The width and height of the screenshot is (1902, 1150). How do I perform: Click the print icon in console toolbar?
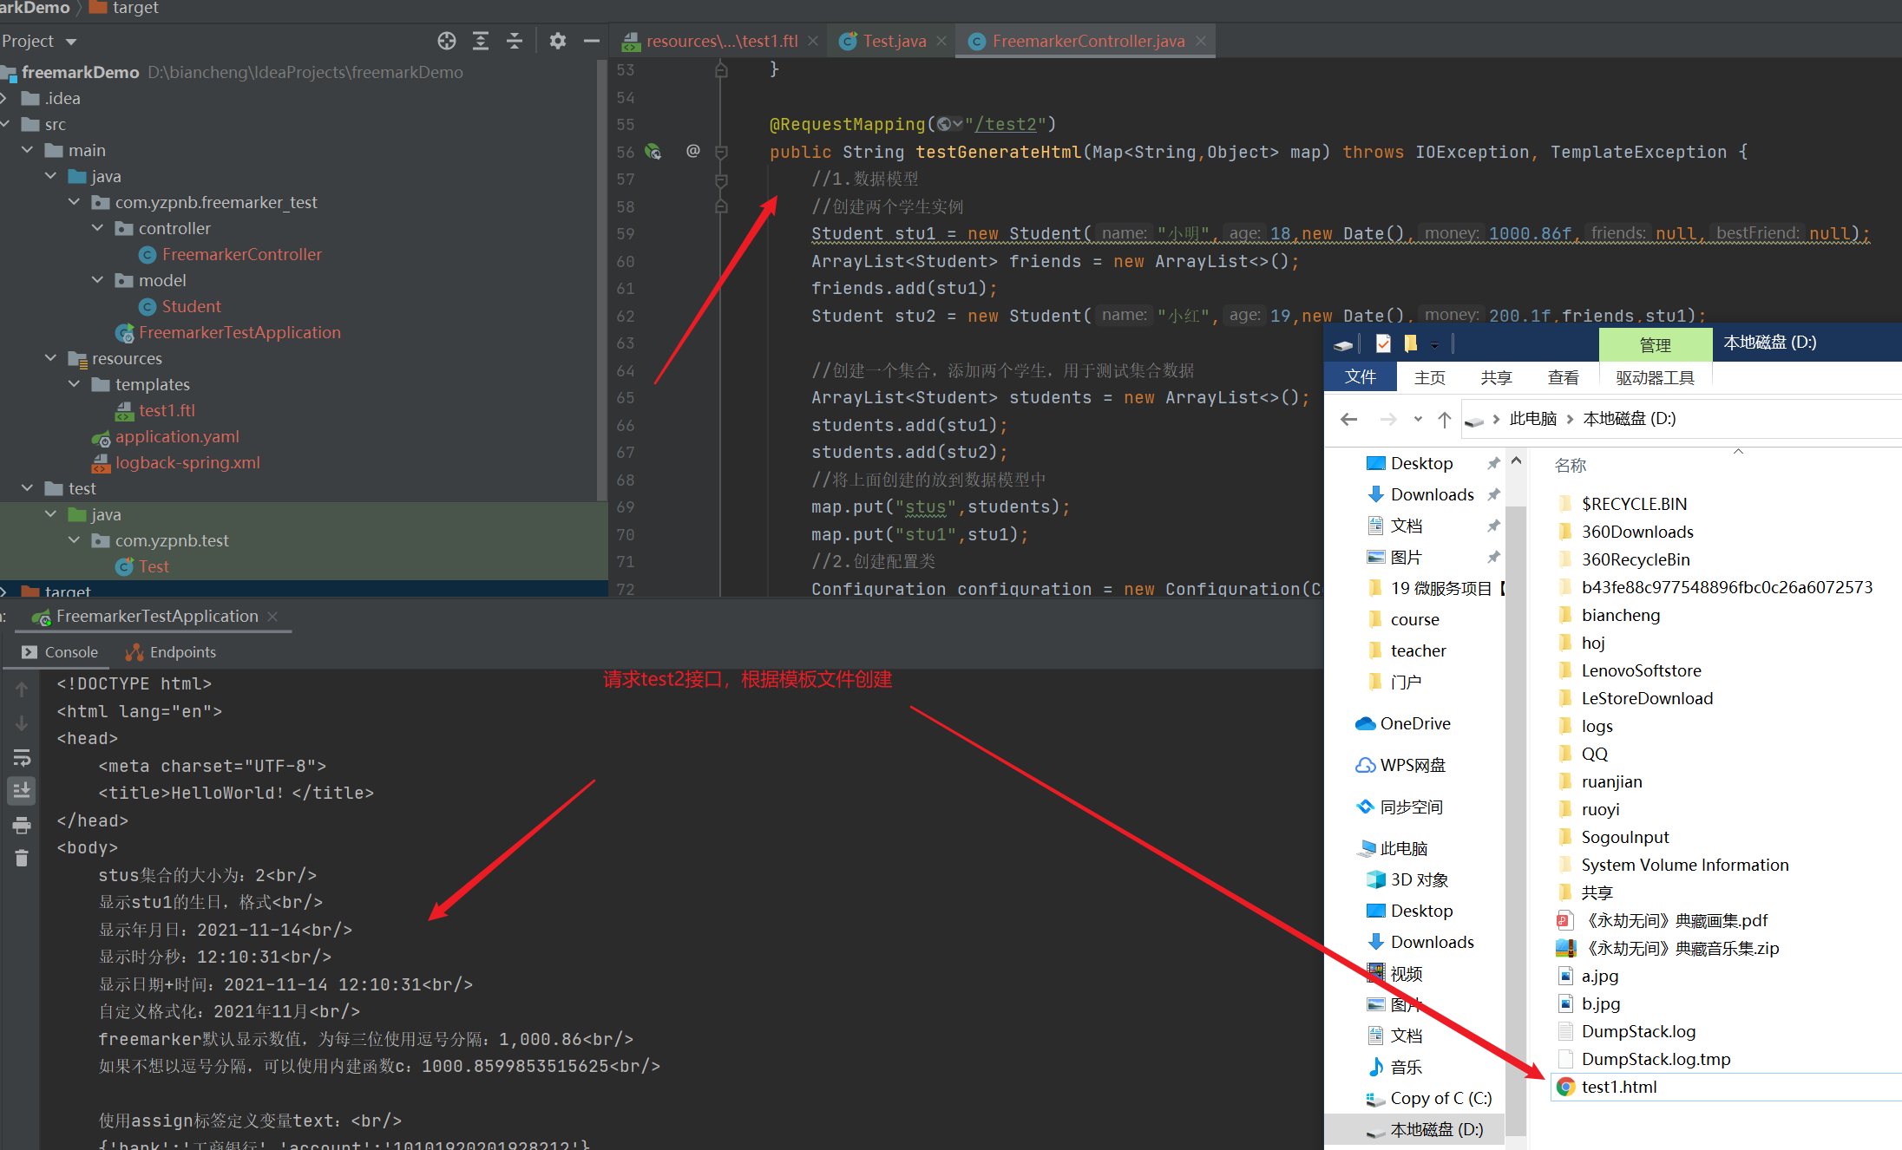point(22,825)
